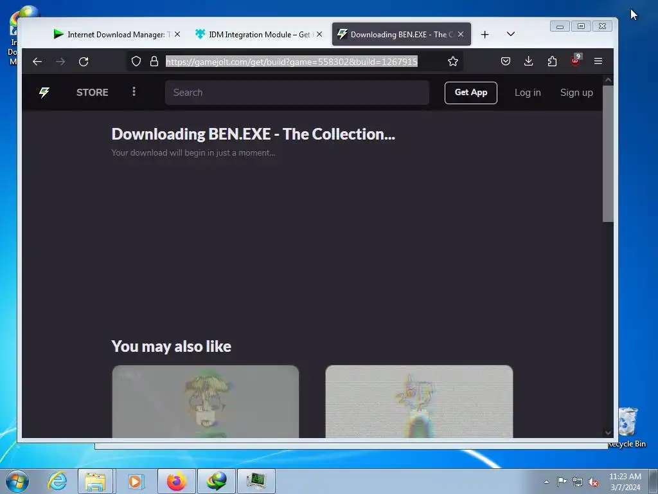Viewport: 658px width, 494px height.
Task: Click the Action Center flag icon
Action: point(562,481)
